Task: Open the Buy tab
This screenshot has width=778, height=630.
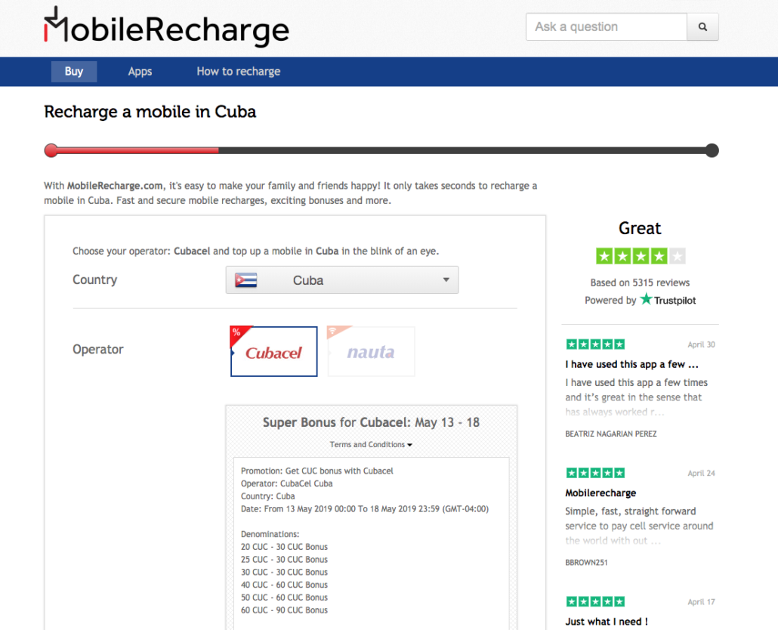Action: click(74, 72)
